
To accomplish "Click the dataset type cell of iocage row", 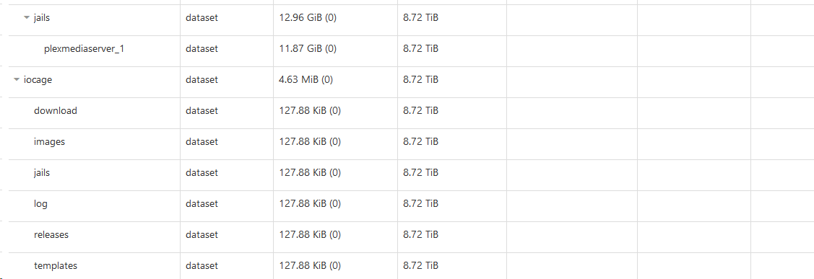I will coord(202,80).
